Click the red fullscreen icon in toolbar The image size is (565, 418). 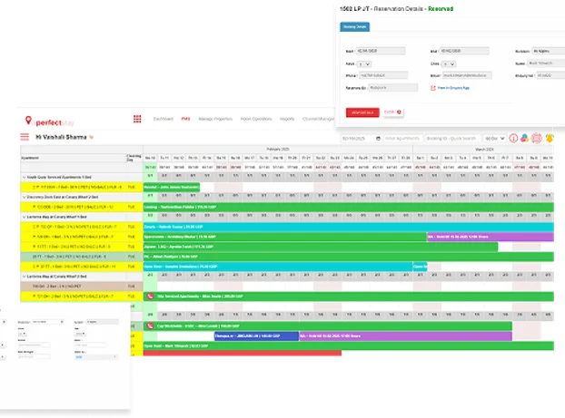(537, 138)
